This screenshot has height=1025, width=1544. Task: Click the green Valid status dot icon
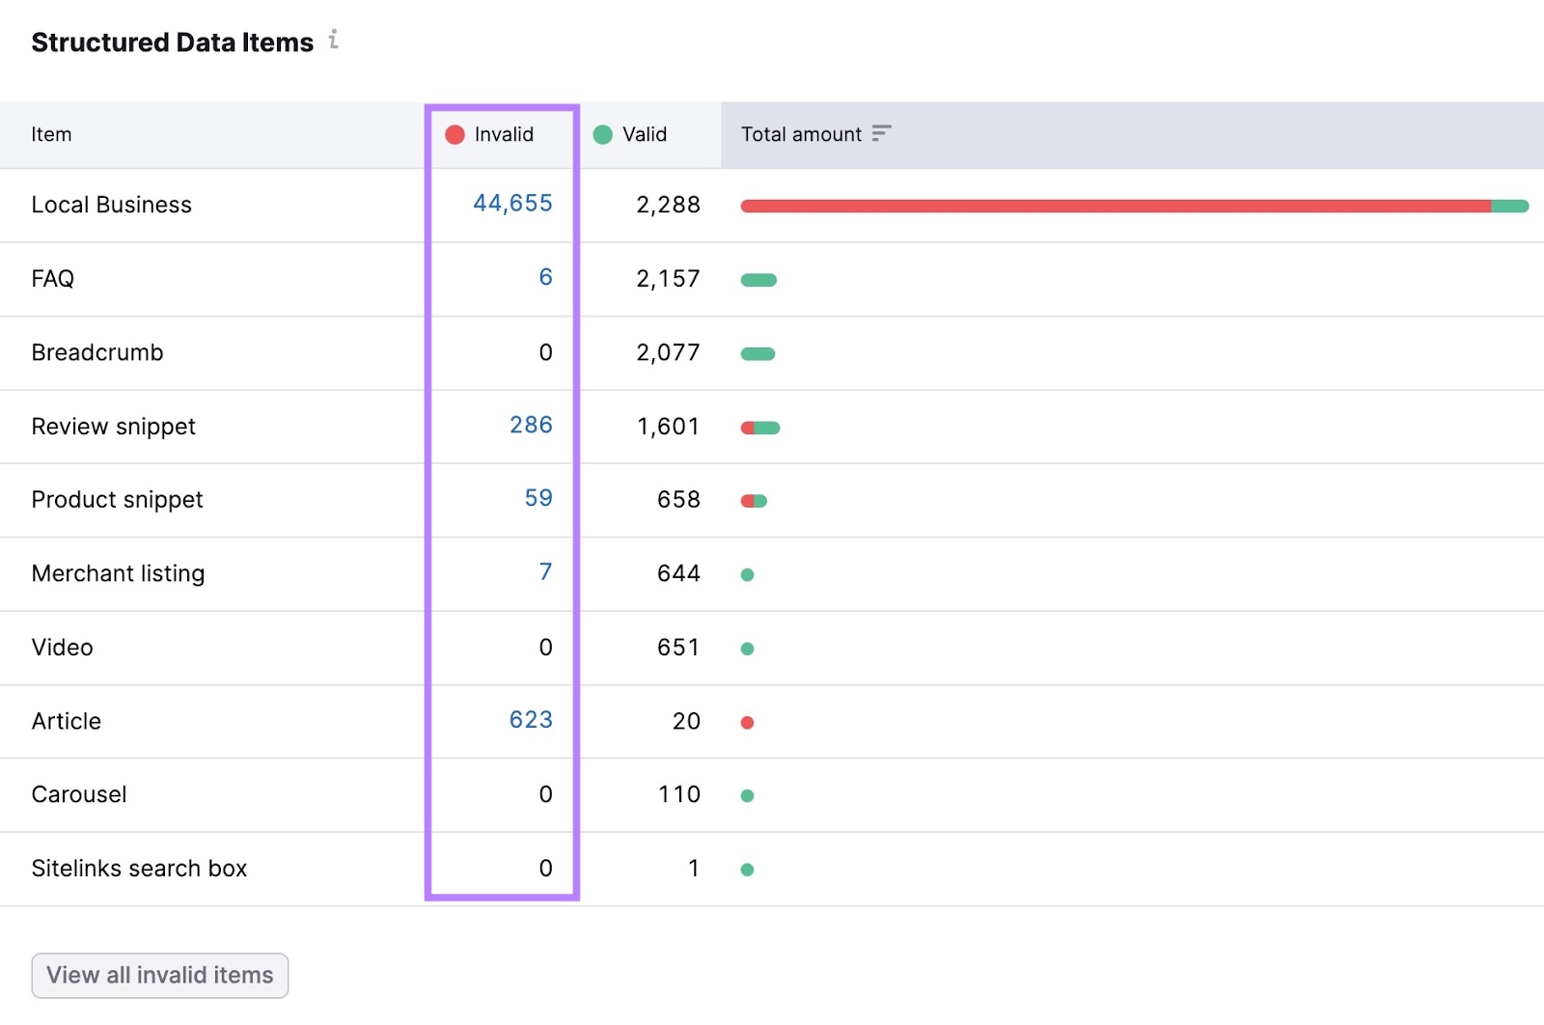603,134
